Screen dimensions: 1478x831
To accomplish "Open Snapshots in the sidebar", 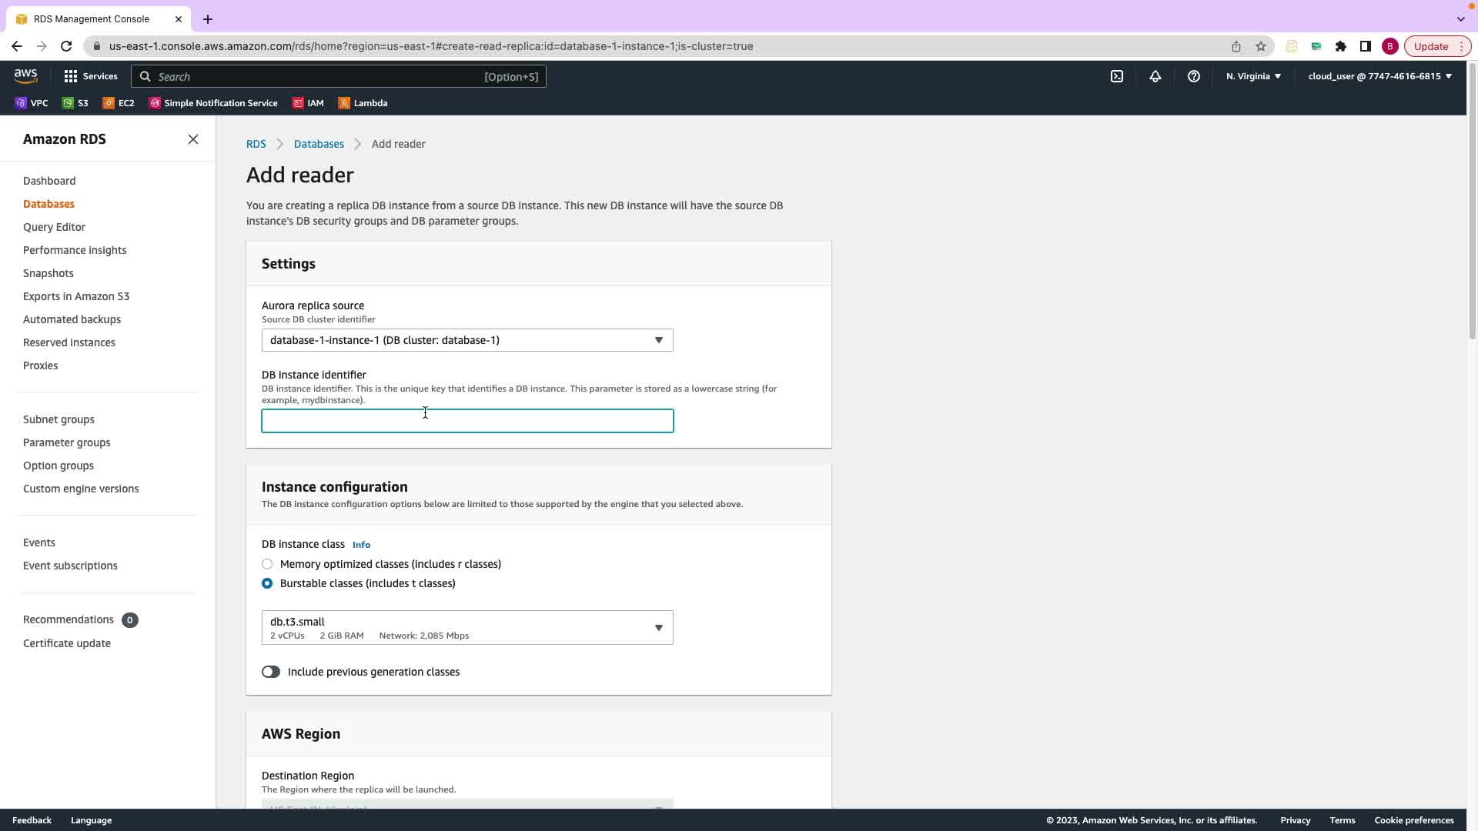I will 48,273.
